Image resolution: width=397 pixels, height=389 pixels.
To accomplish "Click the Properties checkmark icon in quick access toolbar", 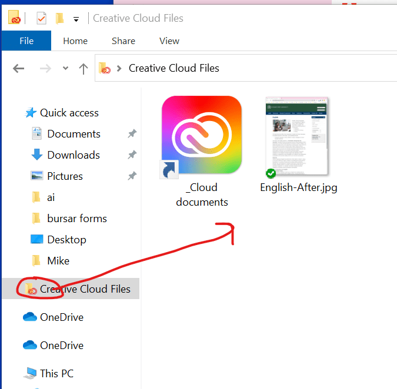I will 41,18.
